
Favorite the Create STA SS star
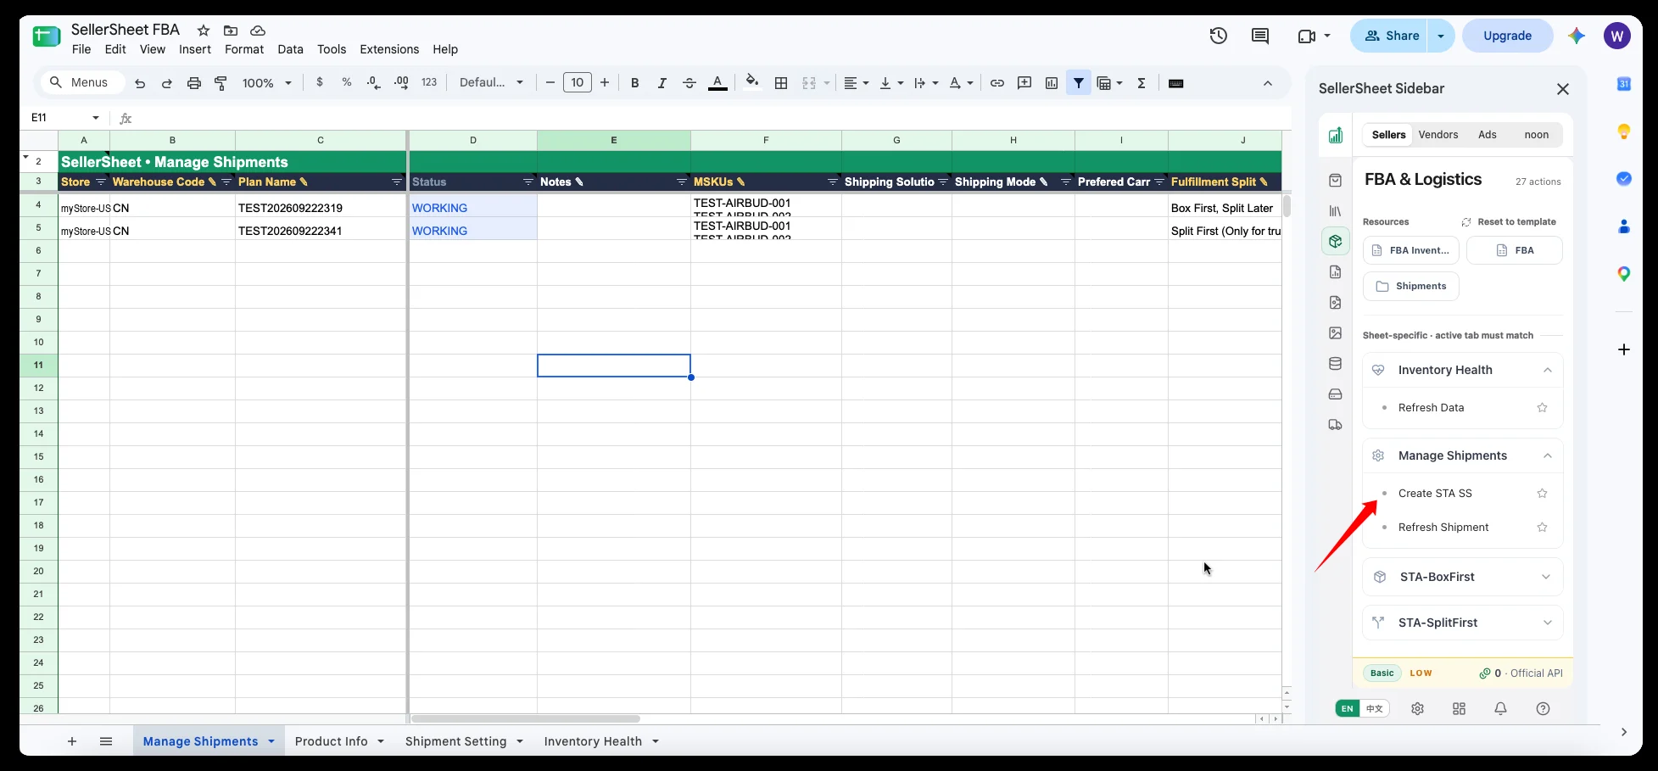tap(1542, 494)
